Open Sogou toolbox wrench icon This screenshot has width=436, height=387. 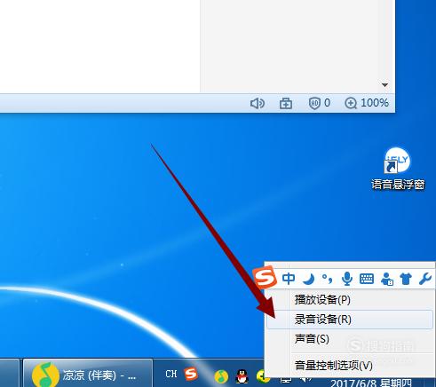pos(425,279)
